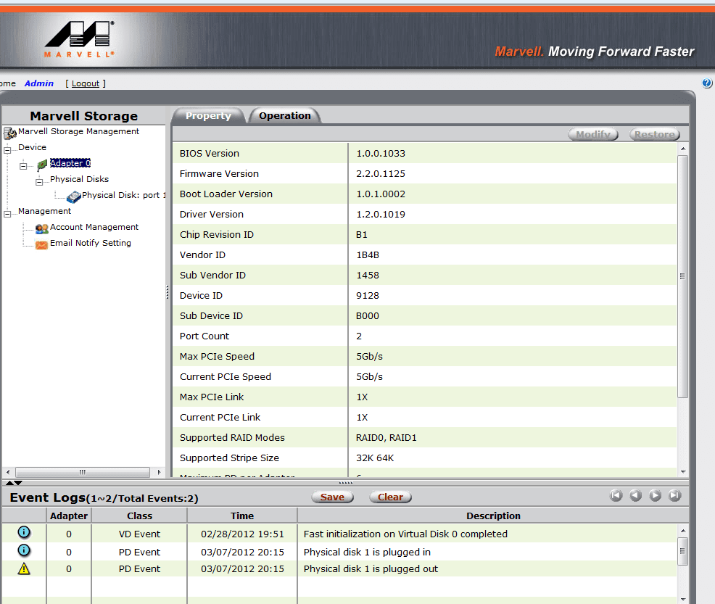Image resolution: width=715 pixels, height=604 pixels.
Task: Click the Restore button
Action: (655, 134)
